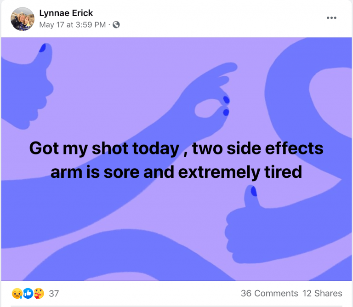Click the "Got my shot today" text line
Viewport: 353px width, 307px height.
pos(176,148)
